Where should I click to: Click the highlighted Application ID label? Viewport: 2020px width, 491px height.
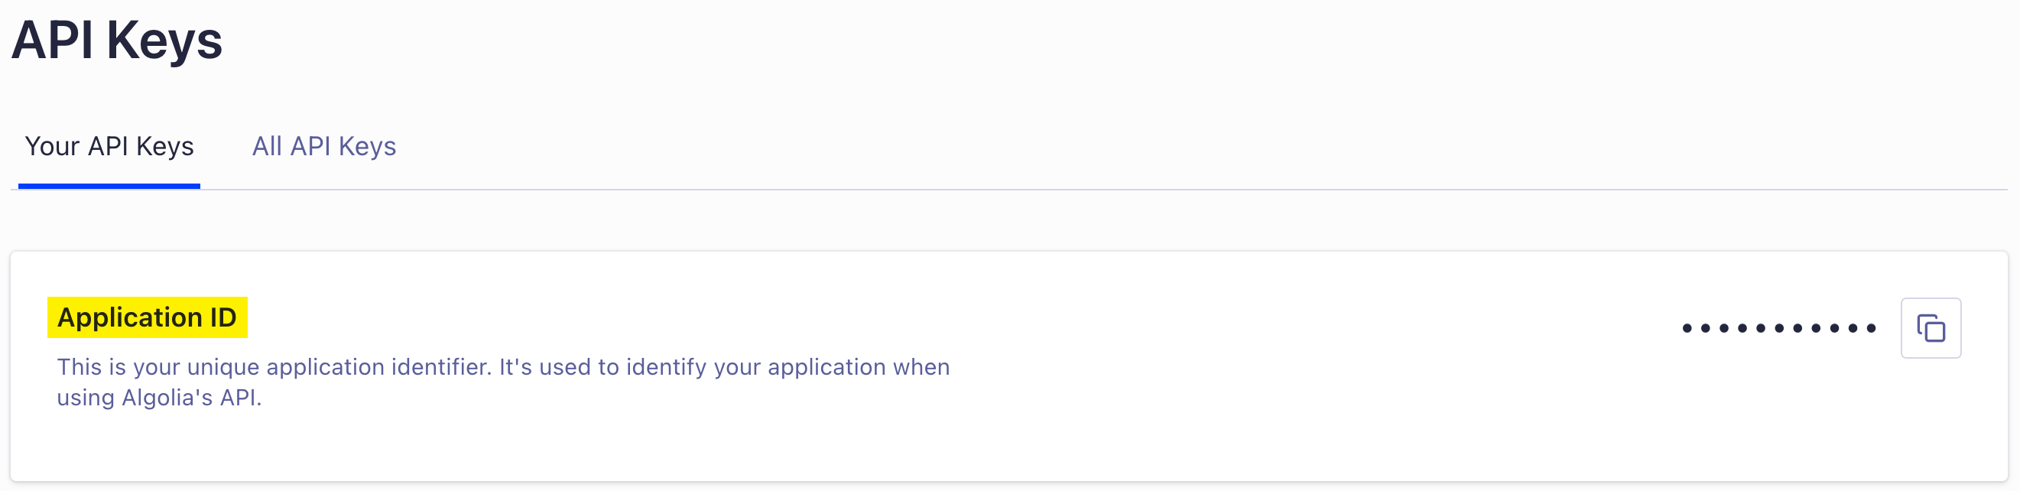point(147,317)
